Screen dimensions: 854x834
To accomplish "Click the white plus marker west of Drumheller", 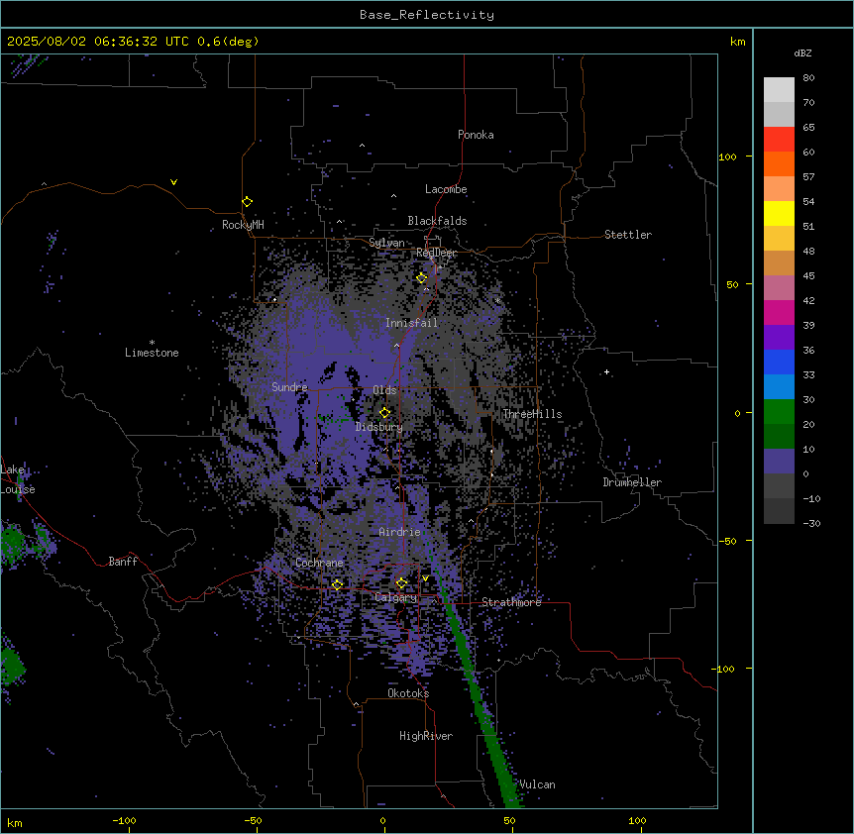I will [x=606, y=372].
